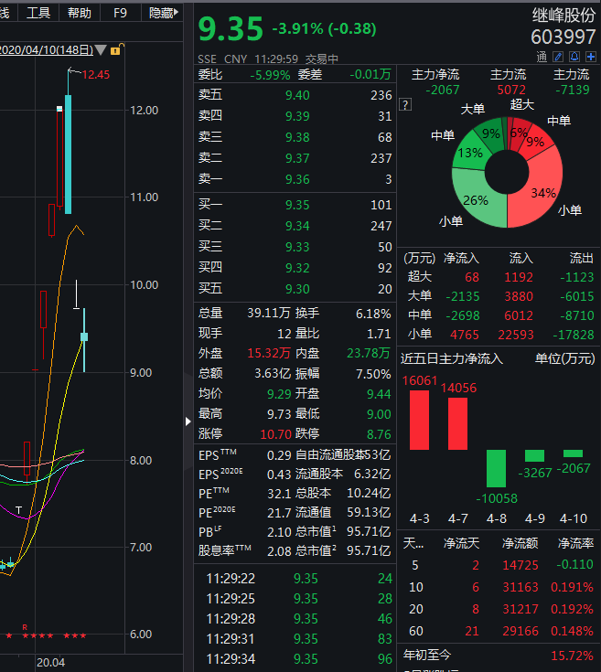
Task: Click the 主力净流 header value -2067
Action: (443, 90)
